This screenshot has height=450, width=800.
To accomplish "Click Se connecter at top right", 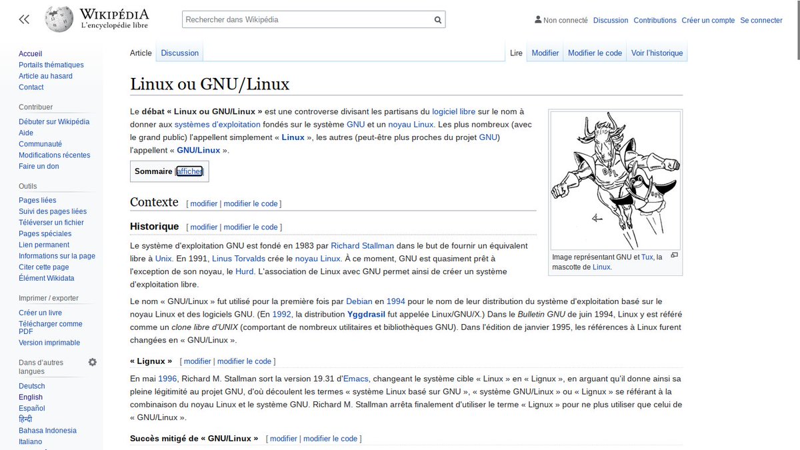I will click(x=761, y=20).
